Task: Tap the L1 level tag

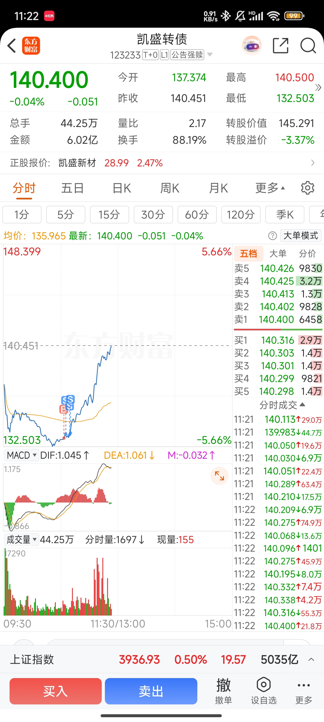Action: point(165,55)
